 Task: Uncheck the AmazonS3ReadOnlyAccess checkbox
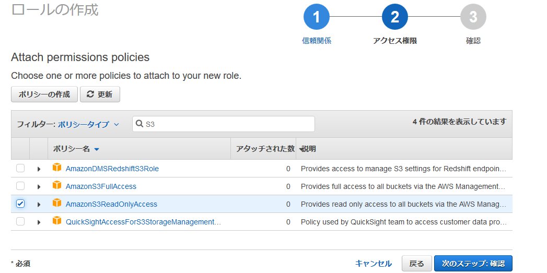20,204
